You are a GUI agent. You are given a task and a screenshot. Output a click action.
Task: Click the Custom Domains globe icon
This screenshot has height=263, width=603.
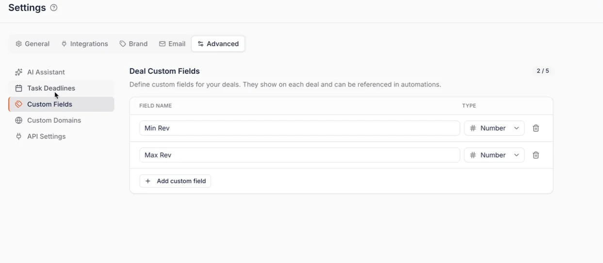coord(18,120)
